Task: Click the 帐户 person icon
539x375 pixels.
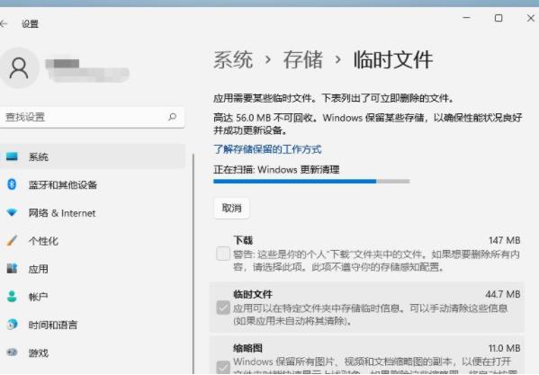Action: pyautogui.click(x=12, y=296)
